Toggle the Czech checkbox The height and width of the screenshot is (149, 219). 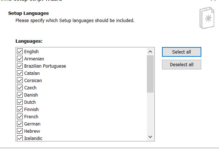pos(20,88)
